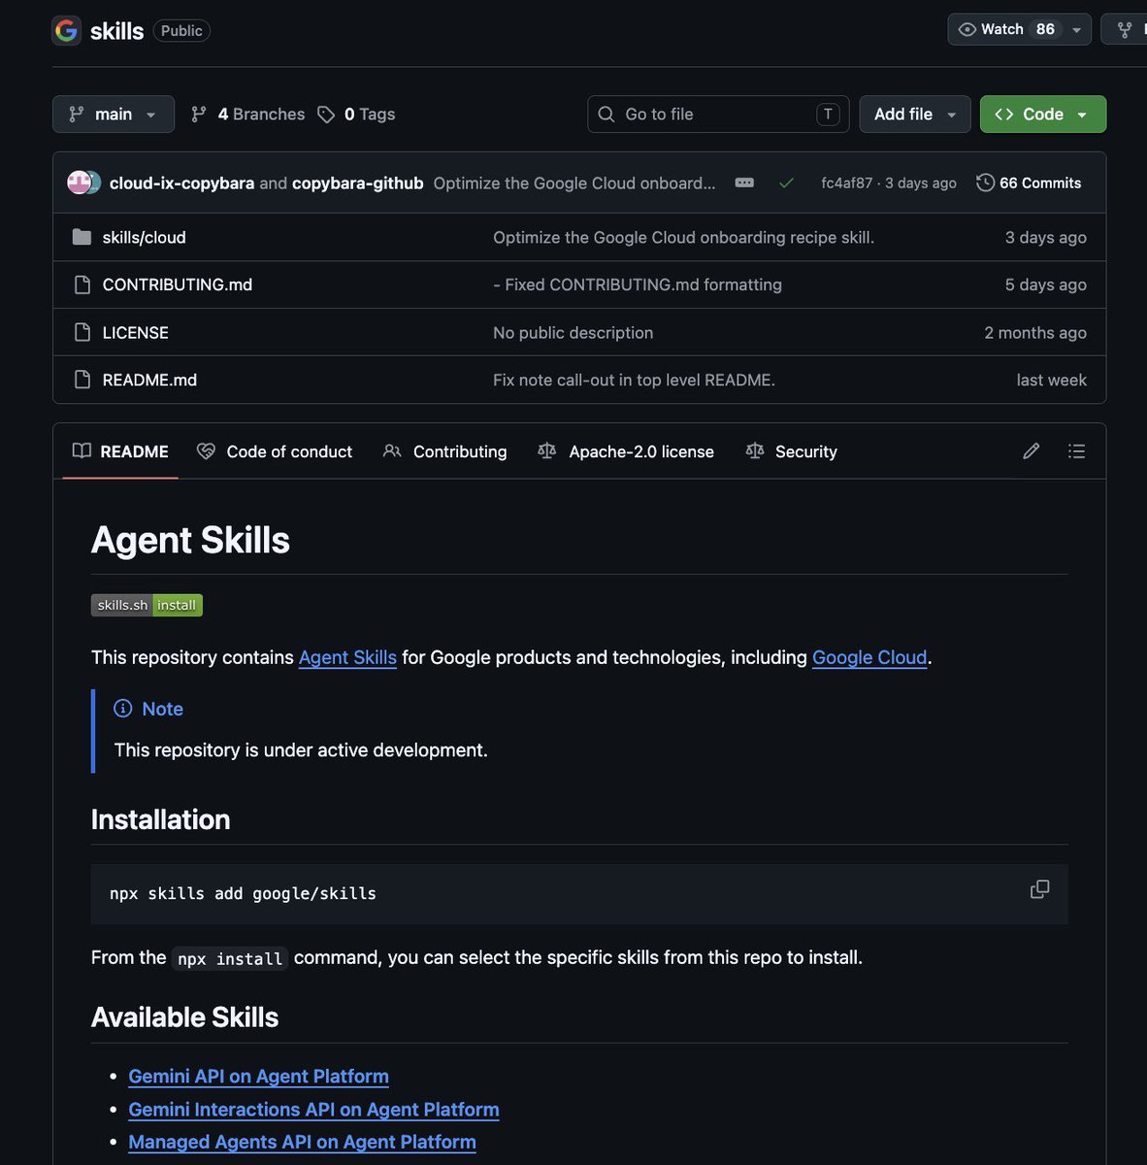Open commit '- Fixed CONTRIBUTING.md formatting'
Viewport: 1147px width, 1165px height.
(638, 284)
